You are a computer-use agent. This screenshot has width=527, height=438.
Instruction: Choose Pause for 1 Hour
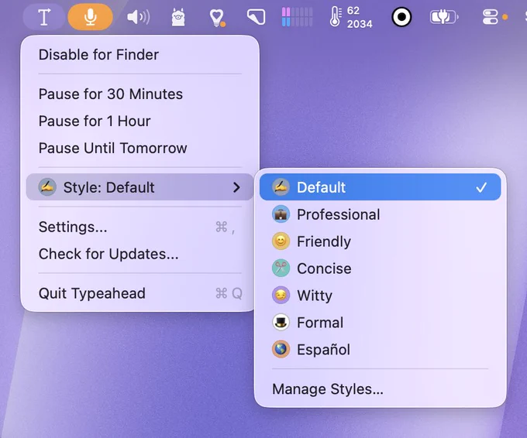tap(139, 121)
